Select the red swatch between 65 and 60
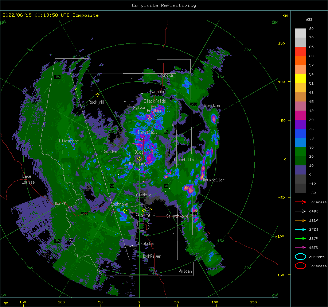328x307 pixels. pos(300,51)
